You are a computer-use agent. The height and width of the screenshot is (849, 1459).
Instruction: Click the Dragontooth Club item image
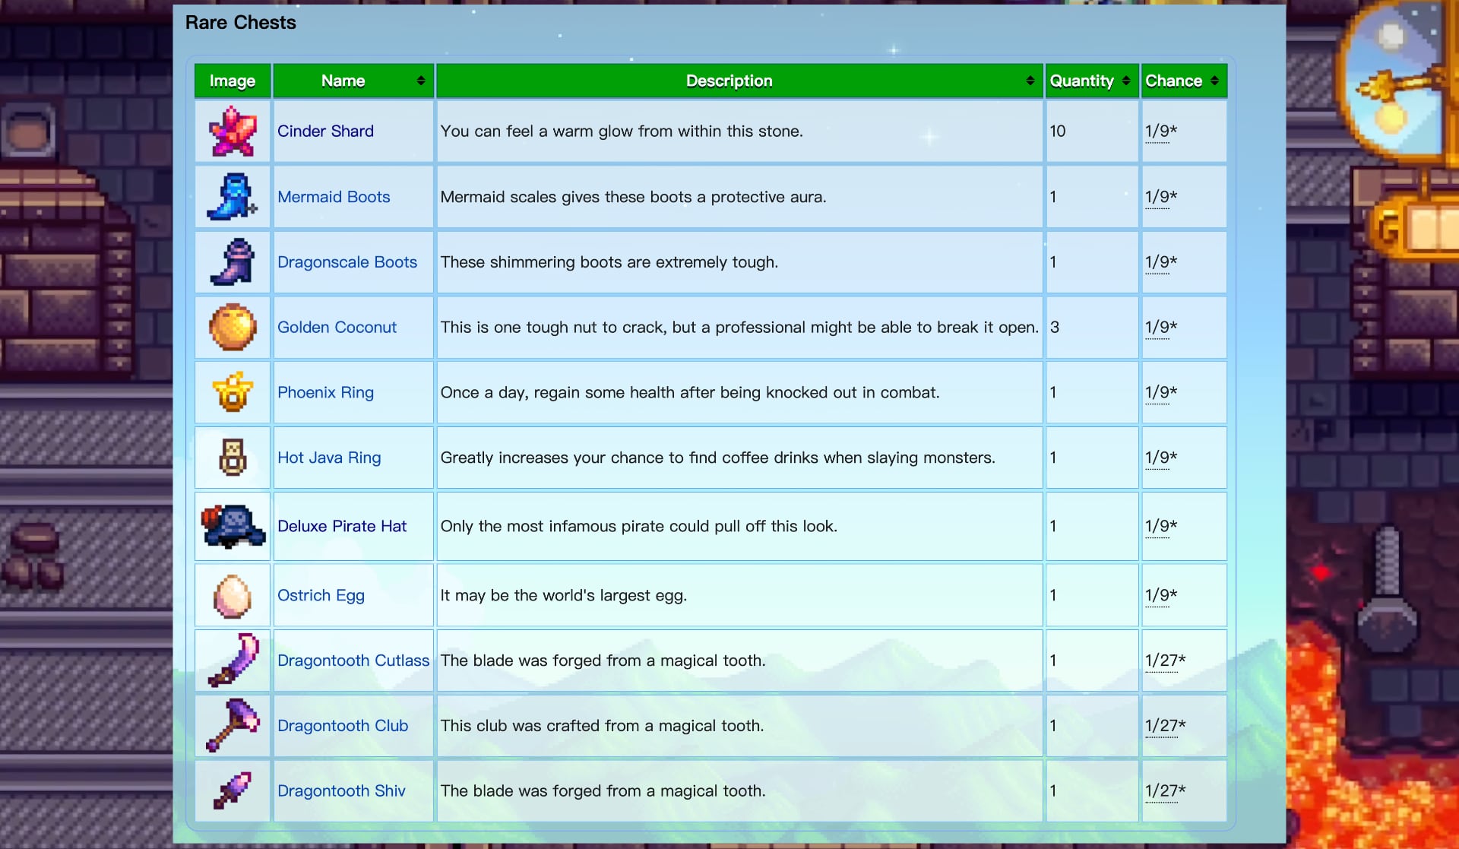233,726
